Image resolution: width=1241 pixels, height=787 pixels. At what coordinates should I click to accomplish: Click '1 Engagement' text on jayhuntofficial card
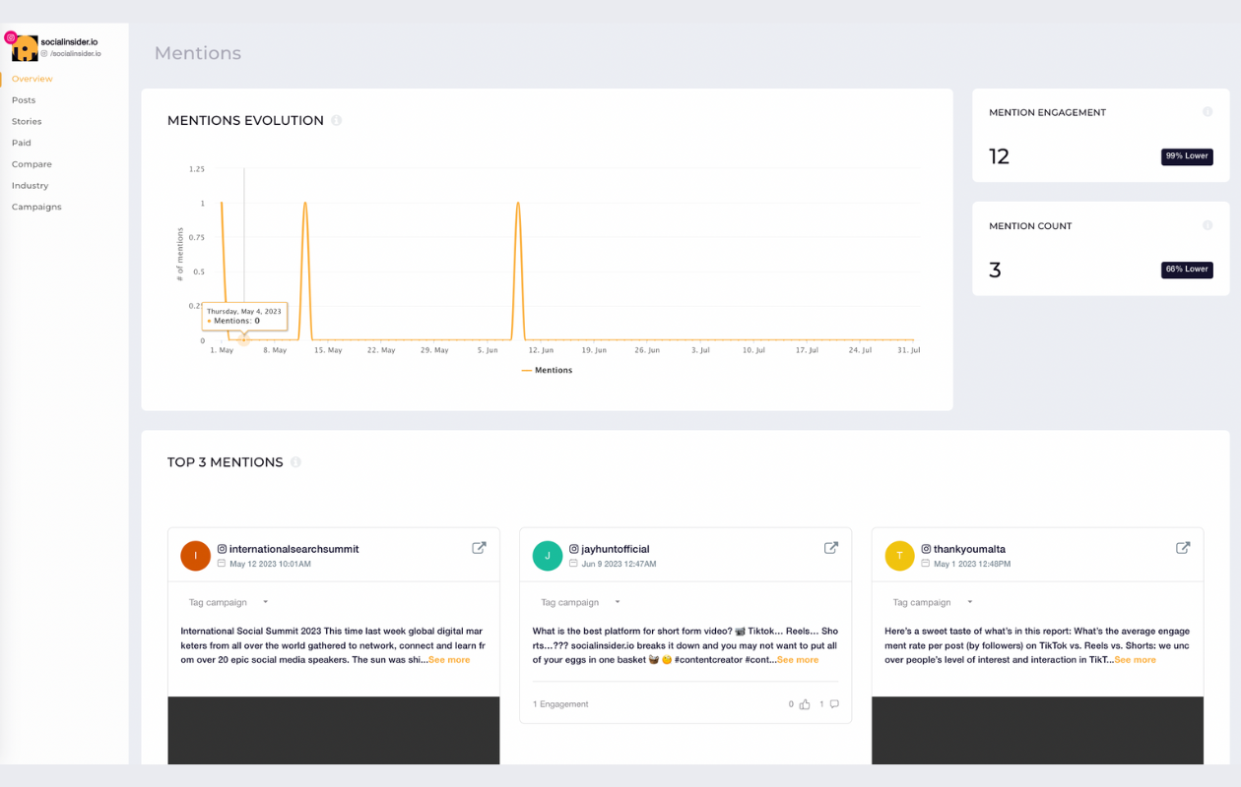(x=560, y=704)
